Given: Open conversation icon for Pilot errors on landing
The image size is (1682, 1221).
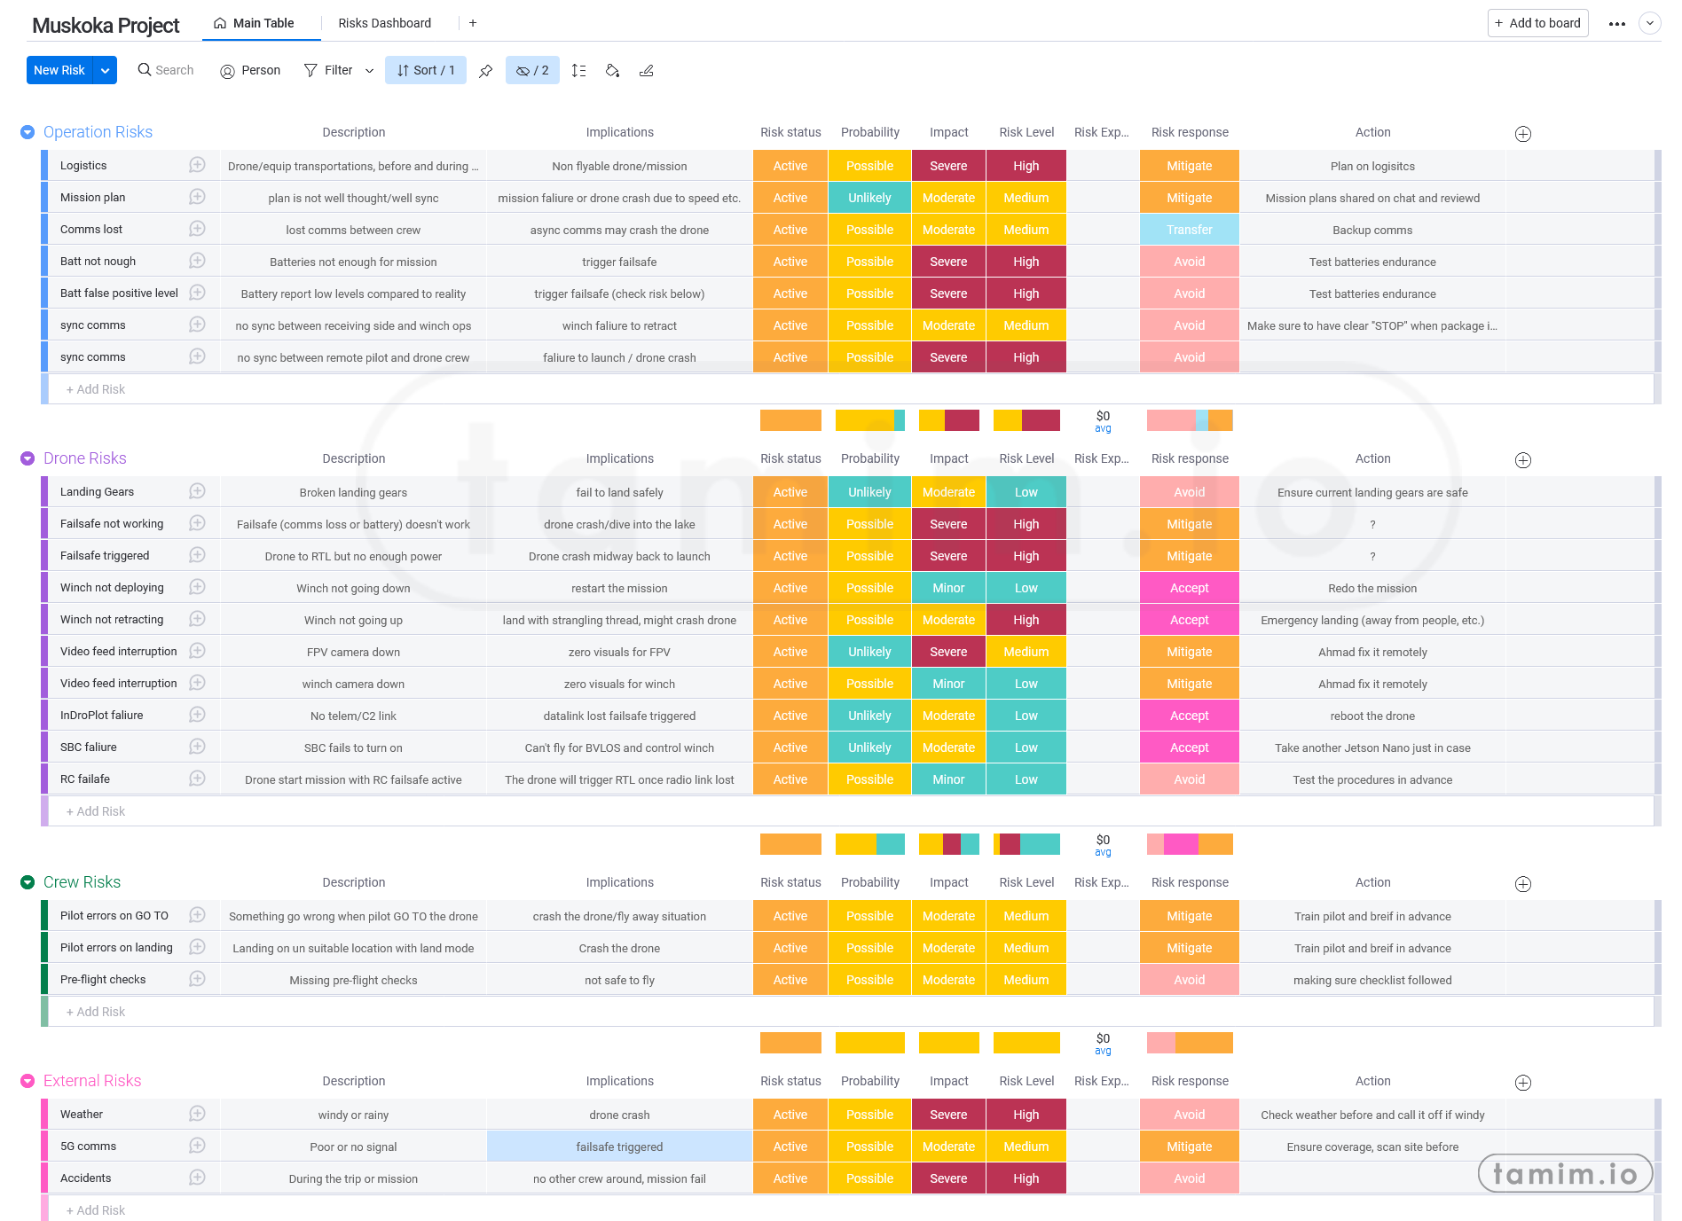Looking at the screenshot, I should 197,947.
